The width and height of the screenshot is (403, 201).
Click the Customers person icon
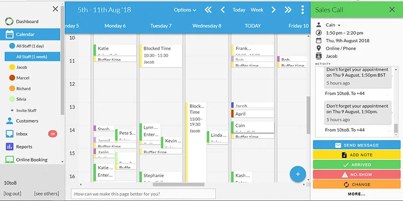[x=10, y=121]
